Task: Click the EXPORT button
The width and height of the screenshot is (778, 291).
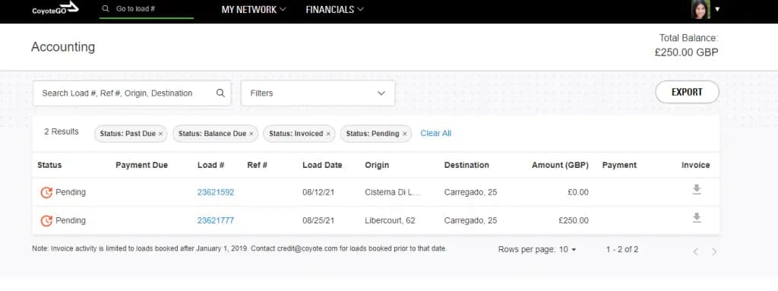Action: (x=687, y=92)
